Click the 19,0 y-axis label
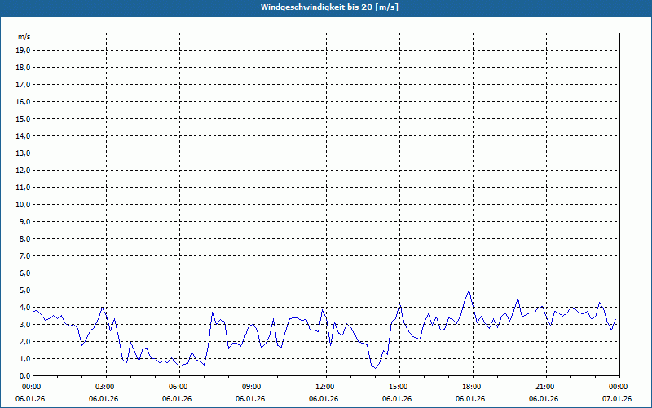652x408 pixels. click(23, 50)
